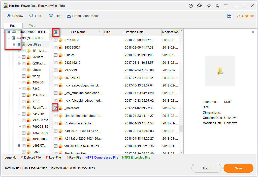
Task: Expand the $RmMet... tree folder
Action: (19, 51)
